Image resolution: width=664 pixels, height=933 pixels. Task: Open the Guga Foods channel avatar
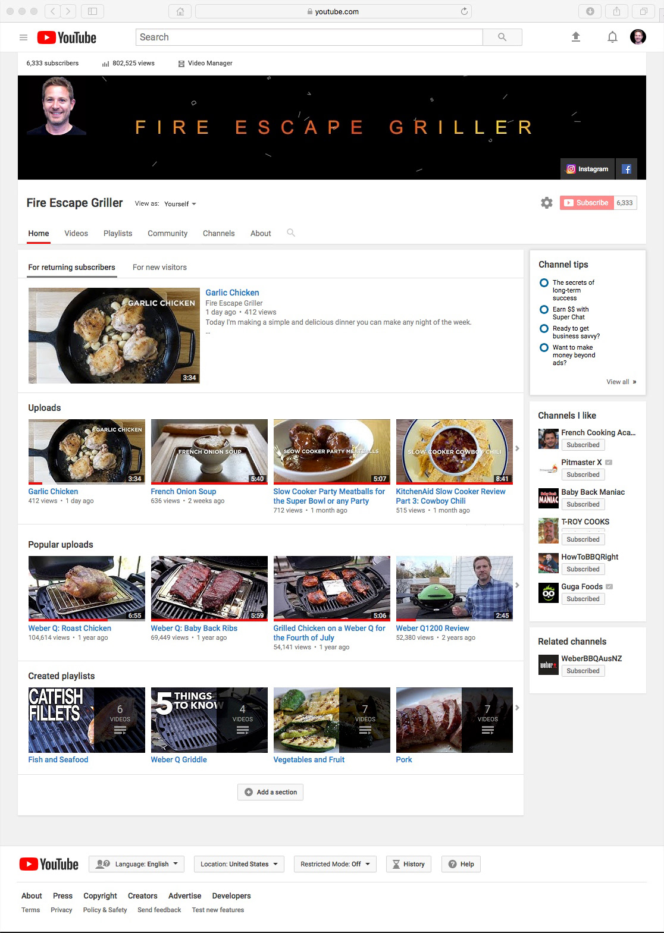(548, 593)
